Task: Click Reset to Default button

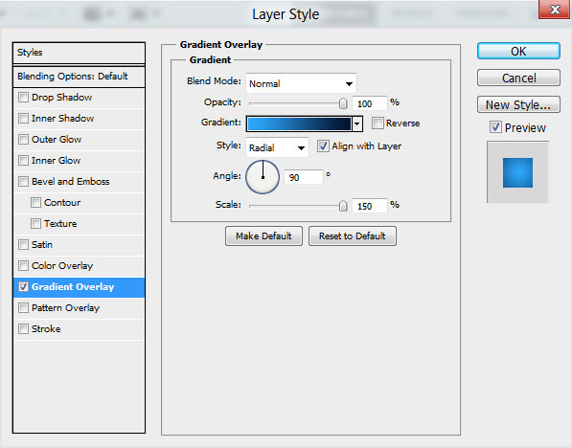Action: pyautogui.click(x=352, y=235)
